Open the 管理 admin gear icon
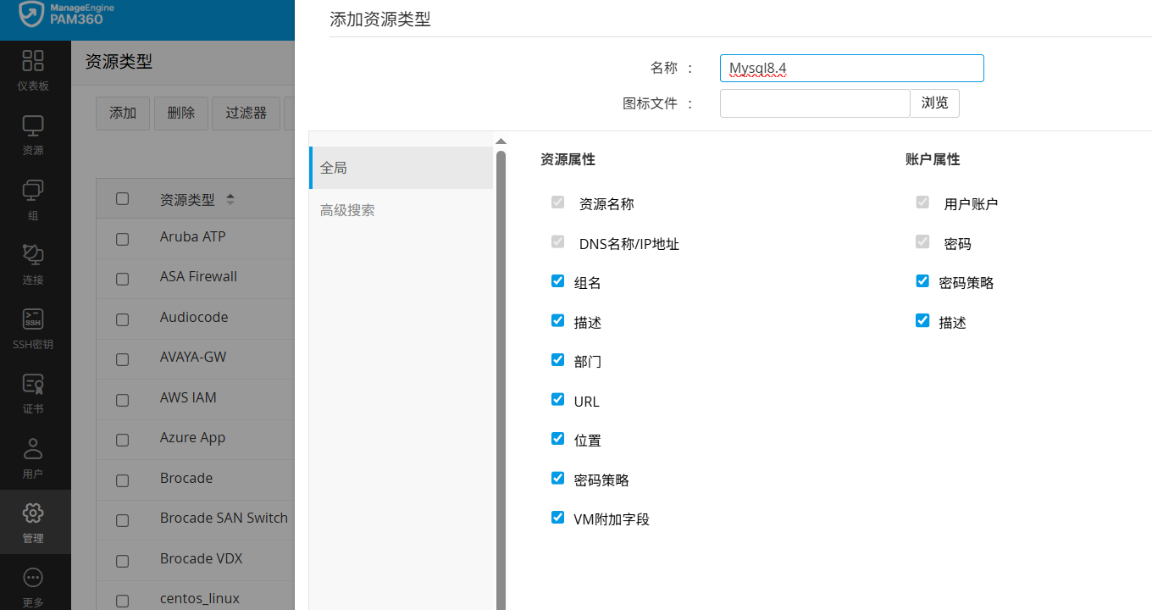1152x610 pixels. coord(33,513)
